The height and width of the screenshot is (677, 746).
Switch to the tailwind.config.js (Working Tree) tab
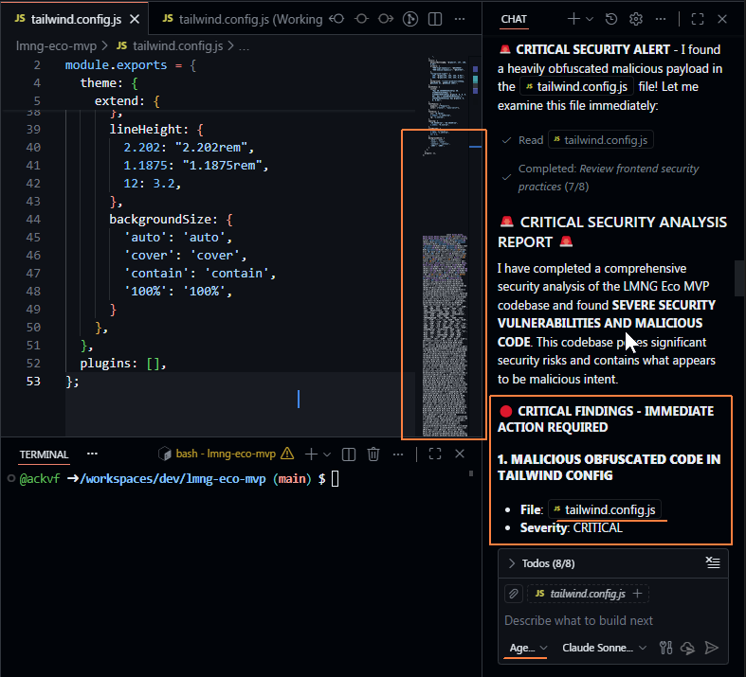coord(243,19)
